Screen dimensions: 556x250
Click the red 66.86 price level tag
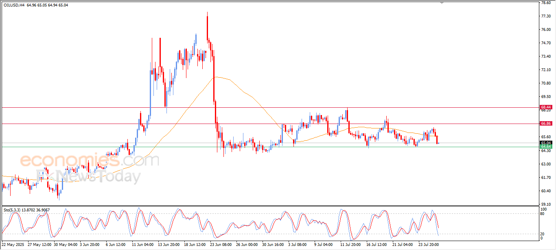coord(545,123)
